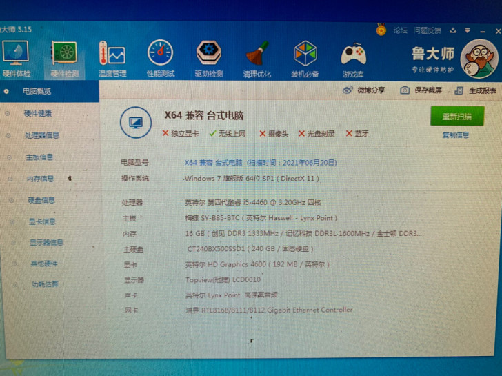This screenshot has height=376, width=502.
Task: Click the 无线上网 status indicator
Action: tap(228, 134)
